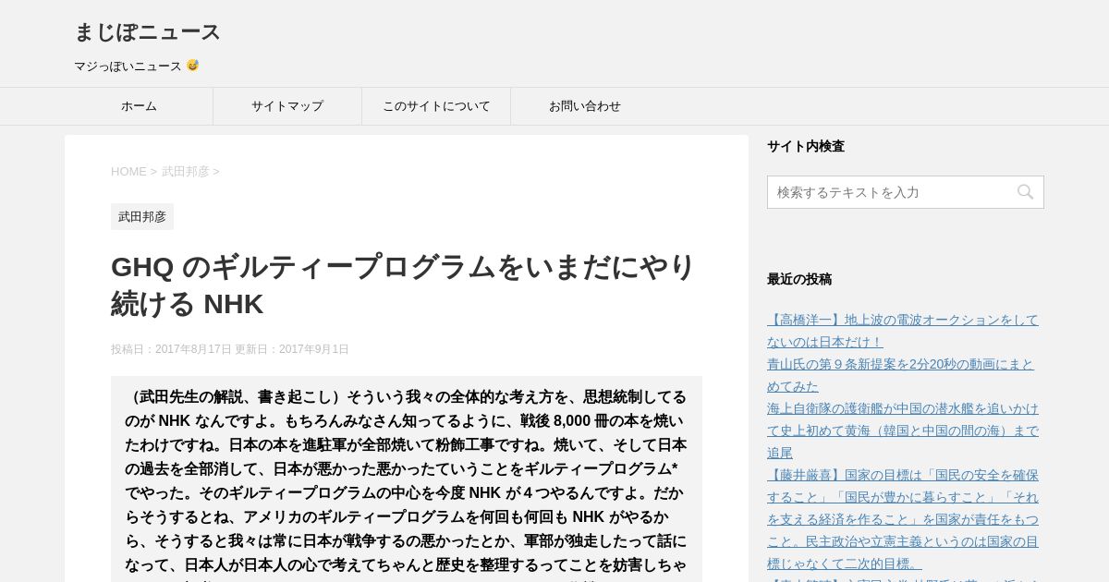This screenshot has width=1109, height=582.
Task: Click the 武田邦彦 category tag
Action: [x=142, y=216]
